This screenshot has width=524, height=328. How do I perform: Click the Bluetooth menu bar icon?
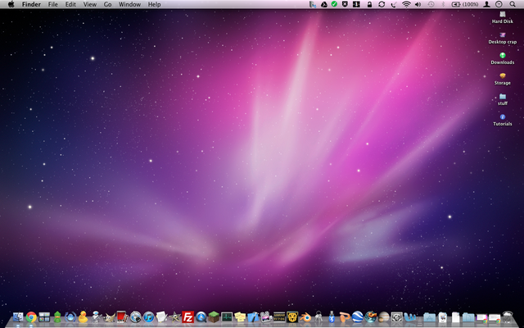pyautogui.click(x=444, y=4)
